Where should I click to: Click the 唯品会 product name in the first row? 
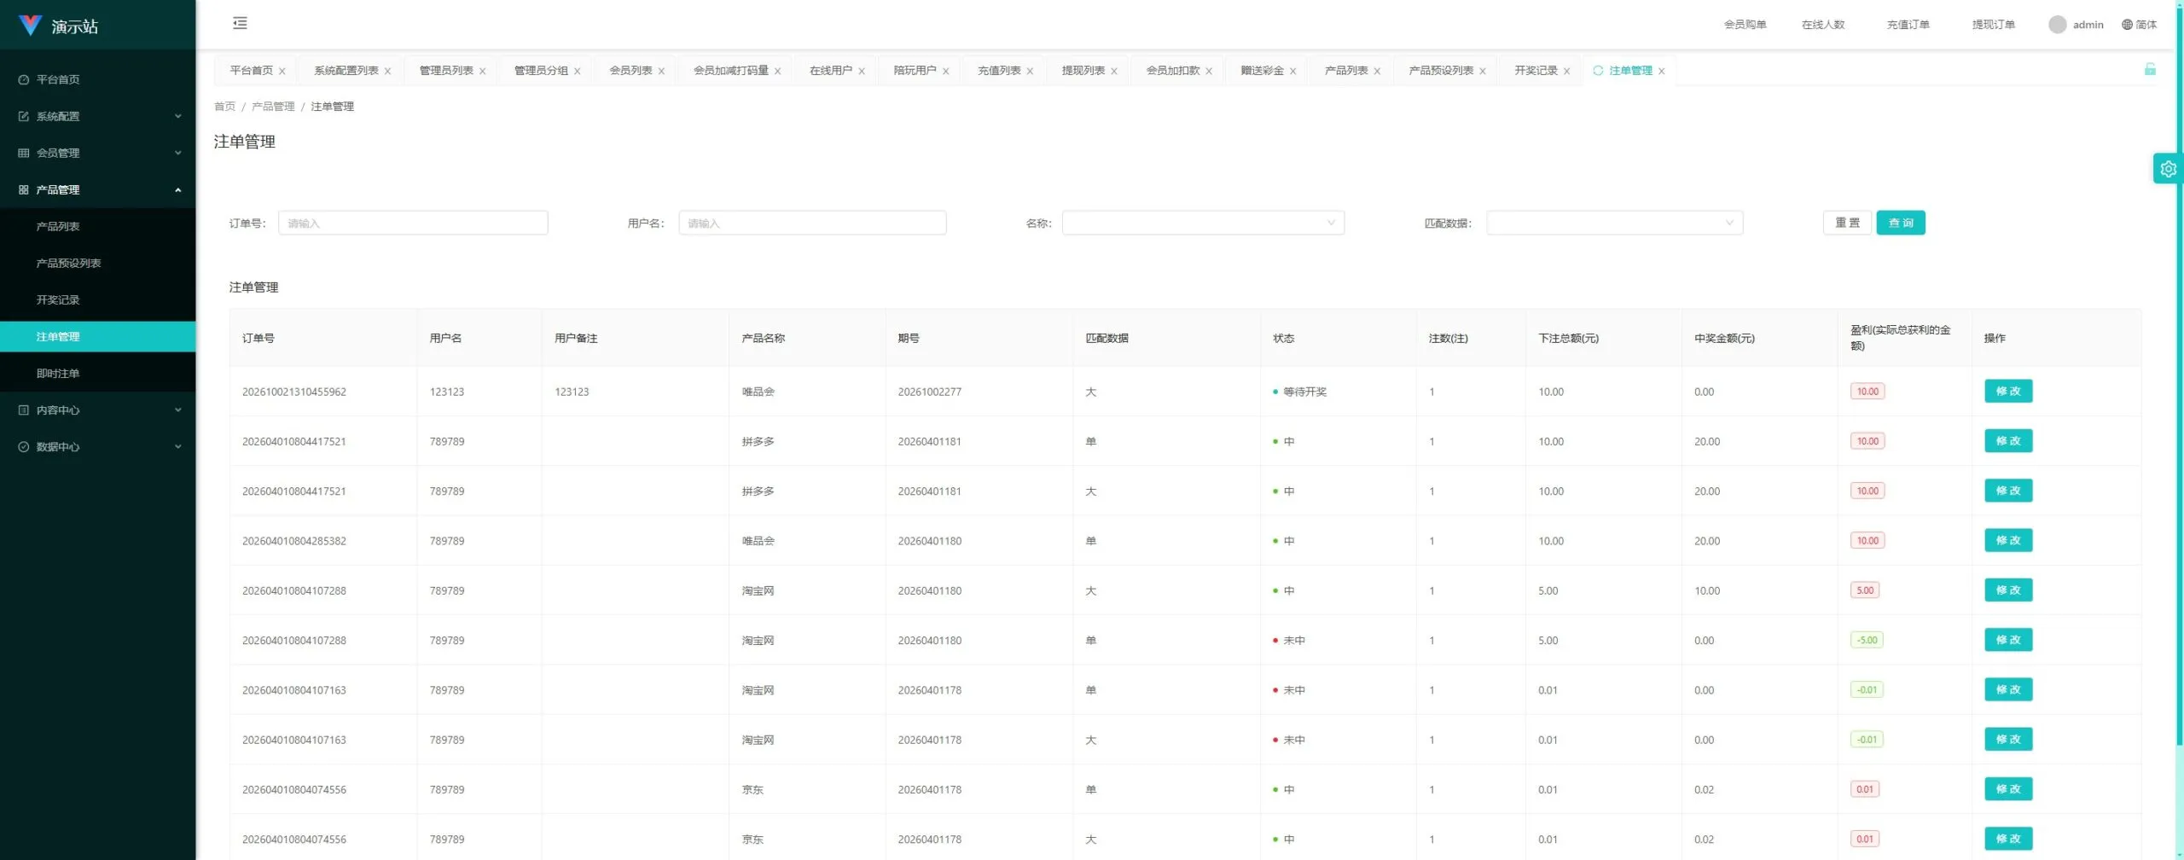(758, 392)
